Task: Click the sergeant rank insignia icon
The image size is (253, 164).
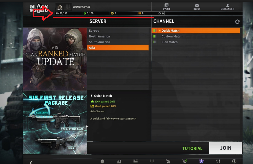Action: [60, 7]
